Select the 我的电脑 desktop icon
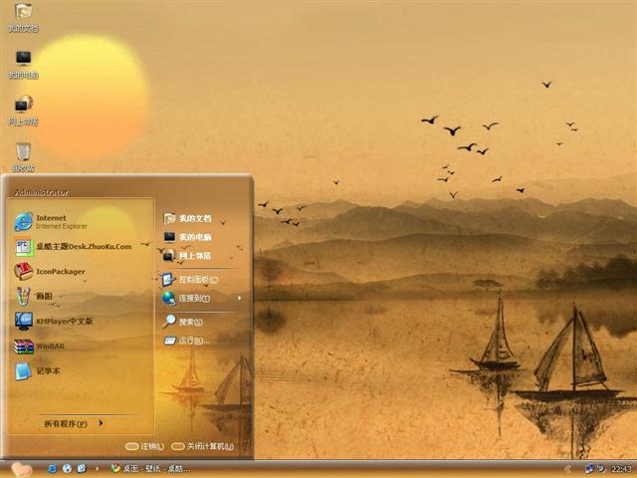This screenshot has height=478, width=637. (24, 64)
